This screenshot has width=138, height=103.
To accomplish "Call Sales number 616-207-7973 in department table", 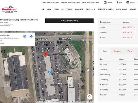I will [128, 27].
